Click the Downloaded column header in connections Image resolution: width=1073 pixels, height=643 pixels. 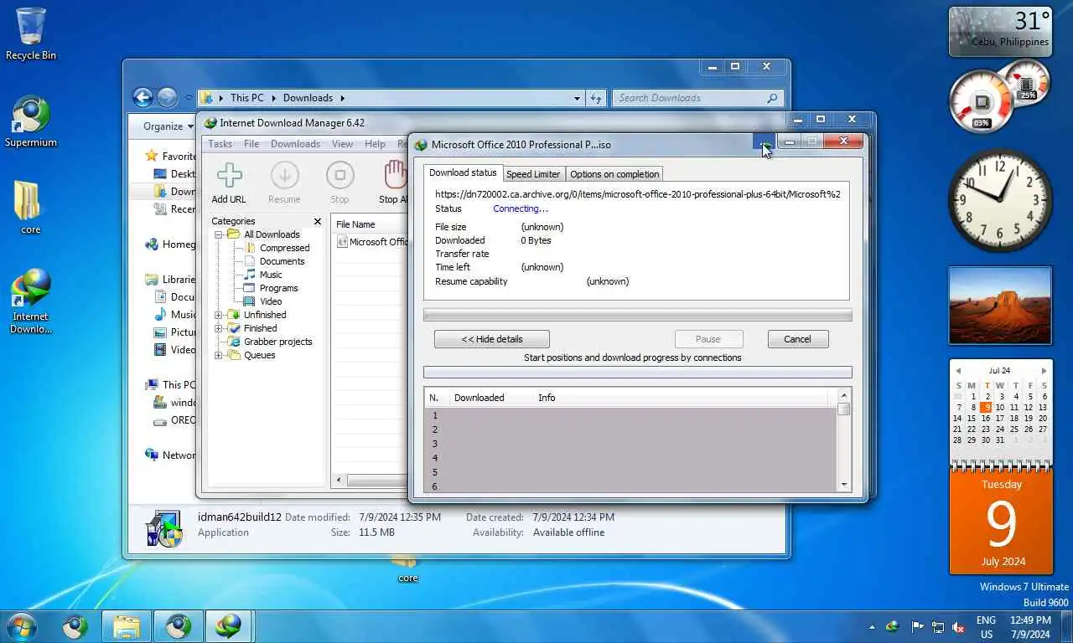click(479, 398)
